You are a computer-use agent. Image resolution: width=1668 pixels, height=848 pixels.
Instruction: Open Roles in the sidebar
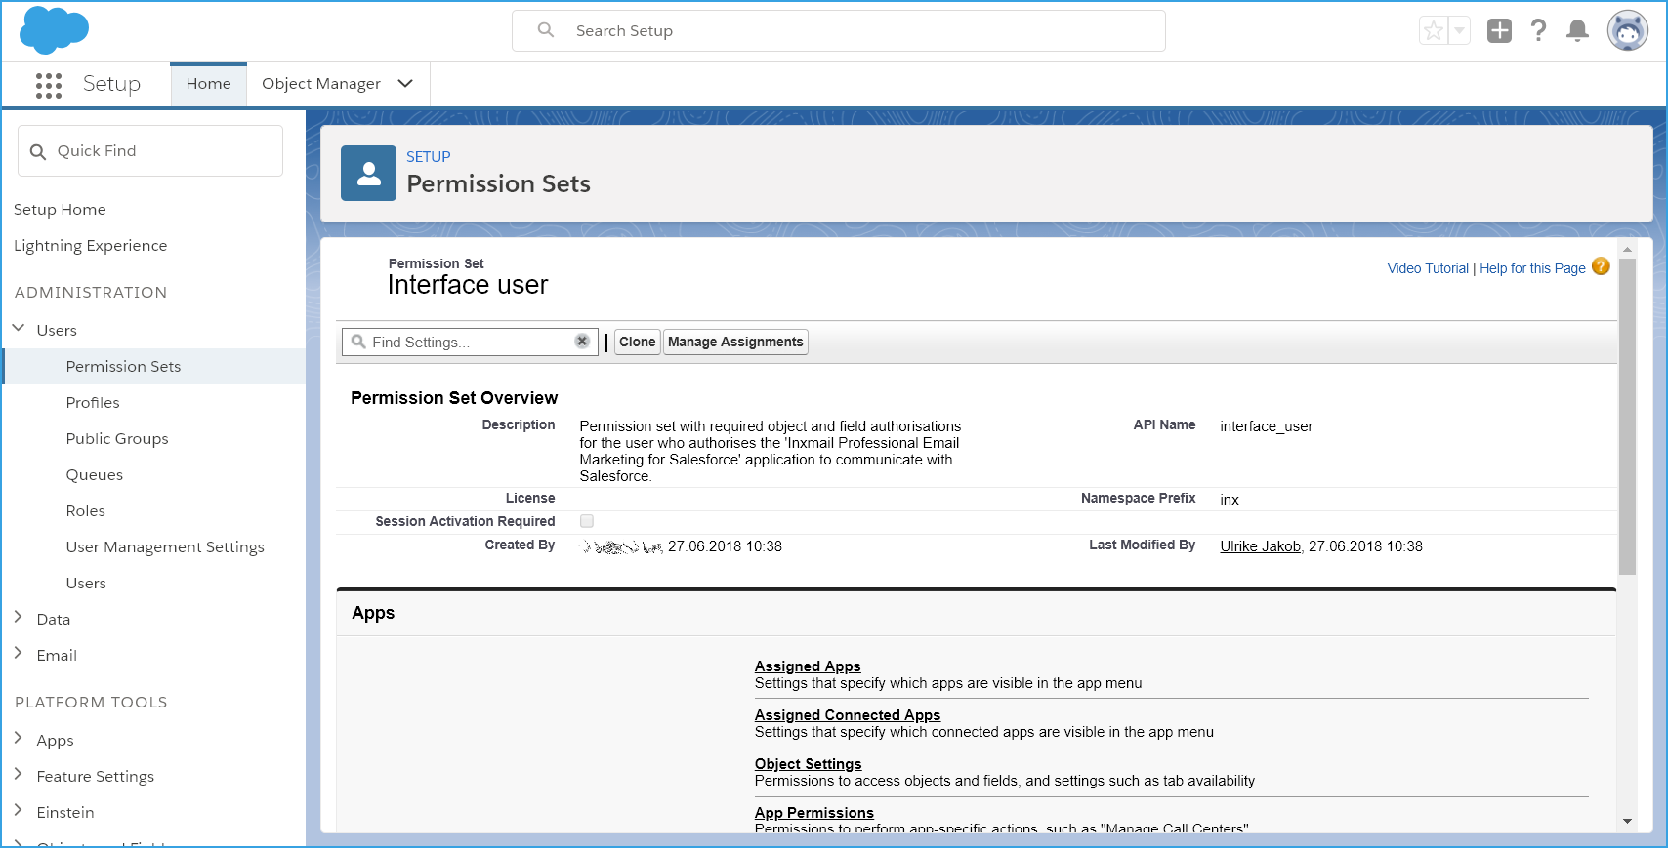pyautogui.click(x=86, y=510)
